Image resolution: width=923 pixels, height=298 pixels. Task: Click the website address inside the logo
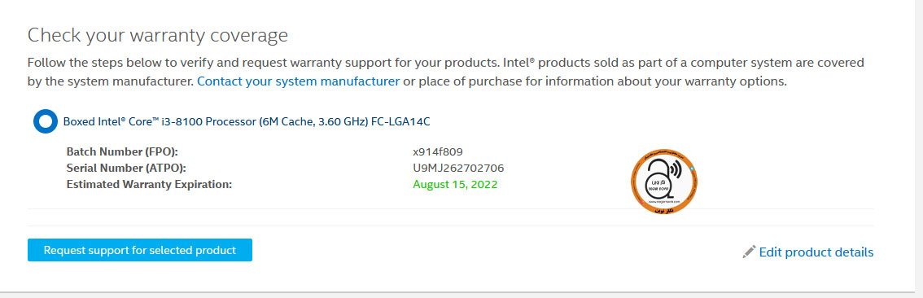[664, 201]
